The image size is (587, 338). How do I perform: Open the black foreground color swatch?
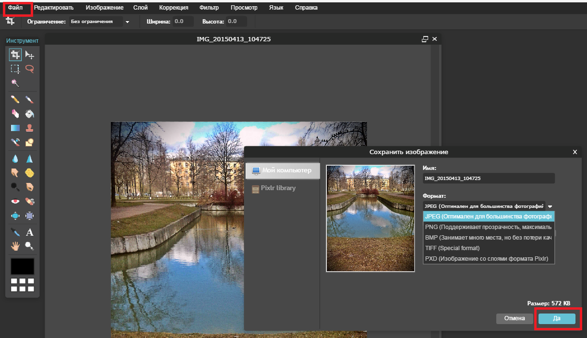click(23, 266)
